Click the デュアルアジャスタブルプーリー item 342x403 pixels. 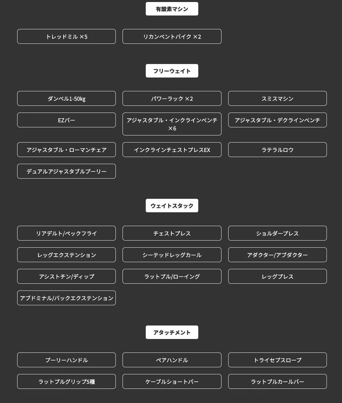[x=67, y=171]
